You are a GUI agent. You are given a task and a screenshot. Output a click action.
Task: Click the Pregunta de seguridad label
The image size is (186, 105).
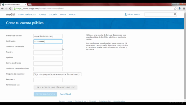15,74
